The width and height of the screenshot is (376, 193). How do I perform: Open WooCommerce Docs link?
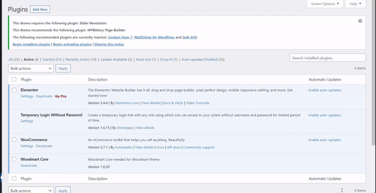tap(160, 147)
